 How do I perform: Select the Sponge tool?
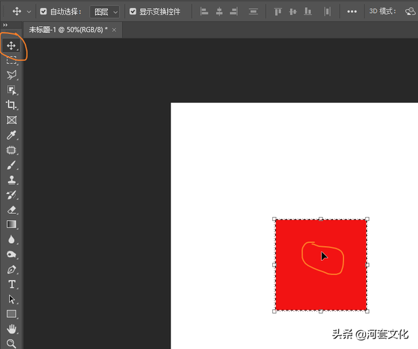point(12,254)
